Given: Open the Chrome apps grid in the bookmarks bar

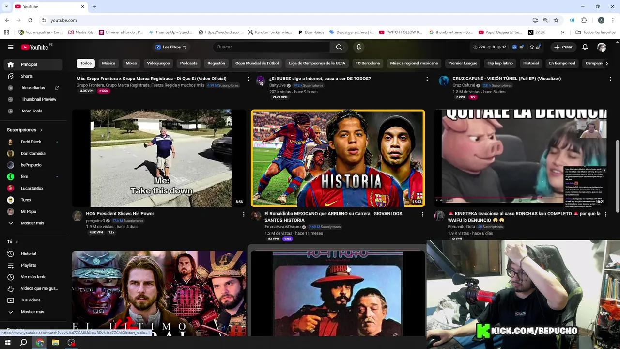Looking at the screenshot, I should [x=6, y=32].
